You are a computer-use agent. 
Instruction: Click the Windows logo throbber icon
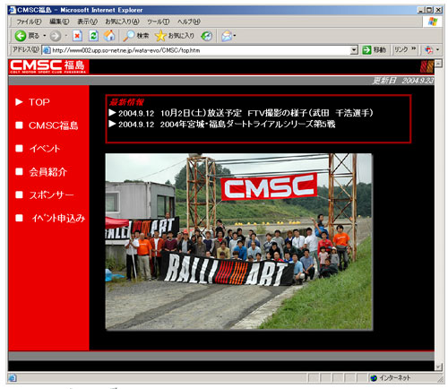click(433, 22)
